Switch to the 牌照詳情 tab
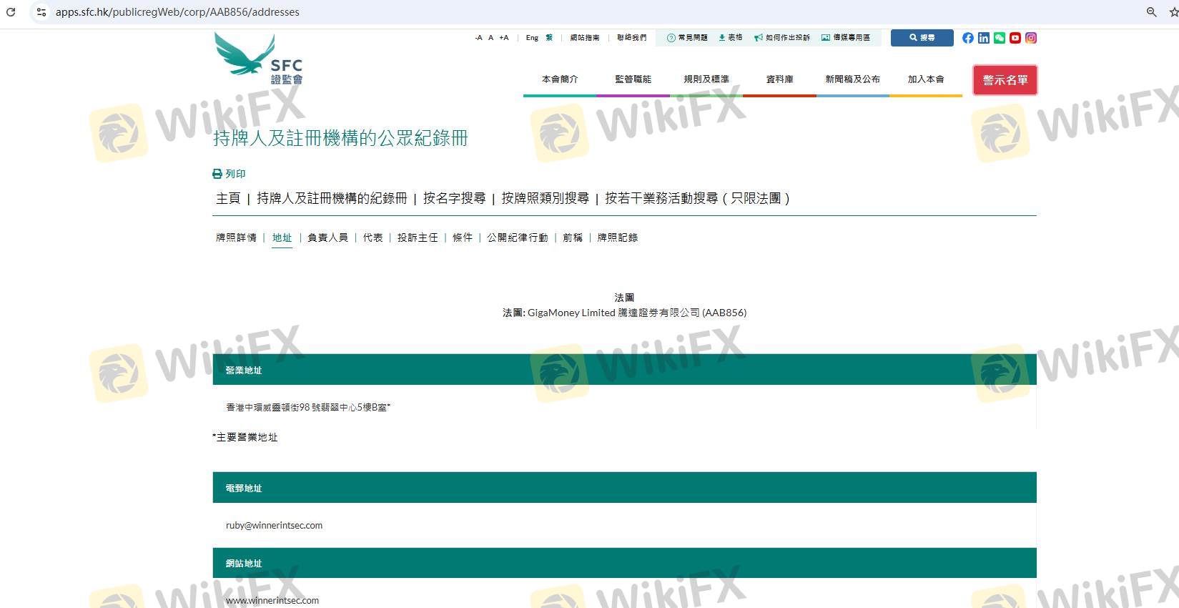 [x=236, y=237]
